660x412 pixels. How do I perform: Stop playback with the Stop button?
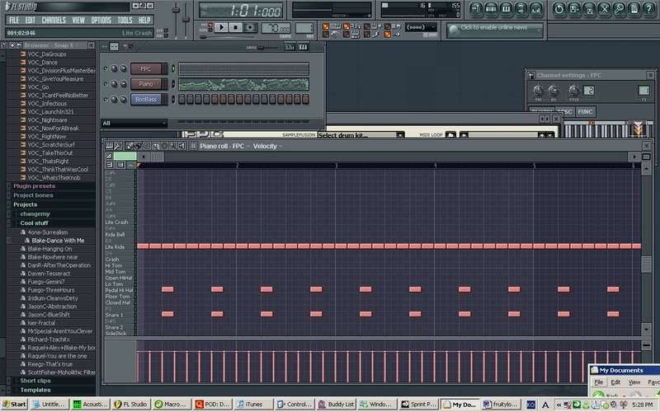236,27
